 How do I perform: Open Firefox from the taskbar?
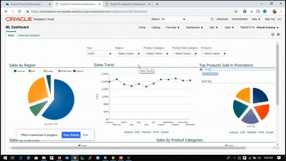(59, 158)
